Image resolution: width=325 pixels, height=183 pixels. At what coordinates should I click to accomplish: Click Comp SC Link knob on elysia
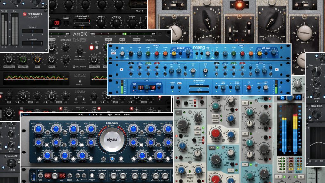(102, 176)
